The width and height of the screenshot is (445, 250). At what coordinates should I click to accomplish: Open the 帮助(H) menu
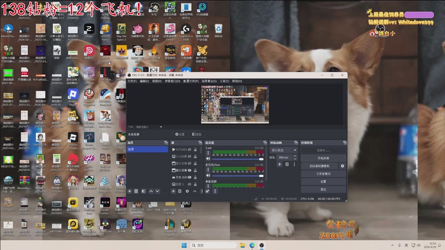pos(237,81)
